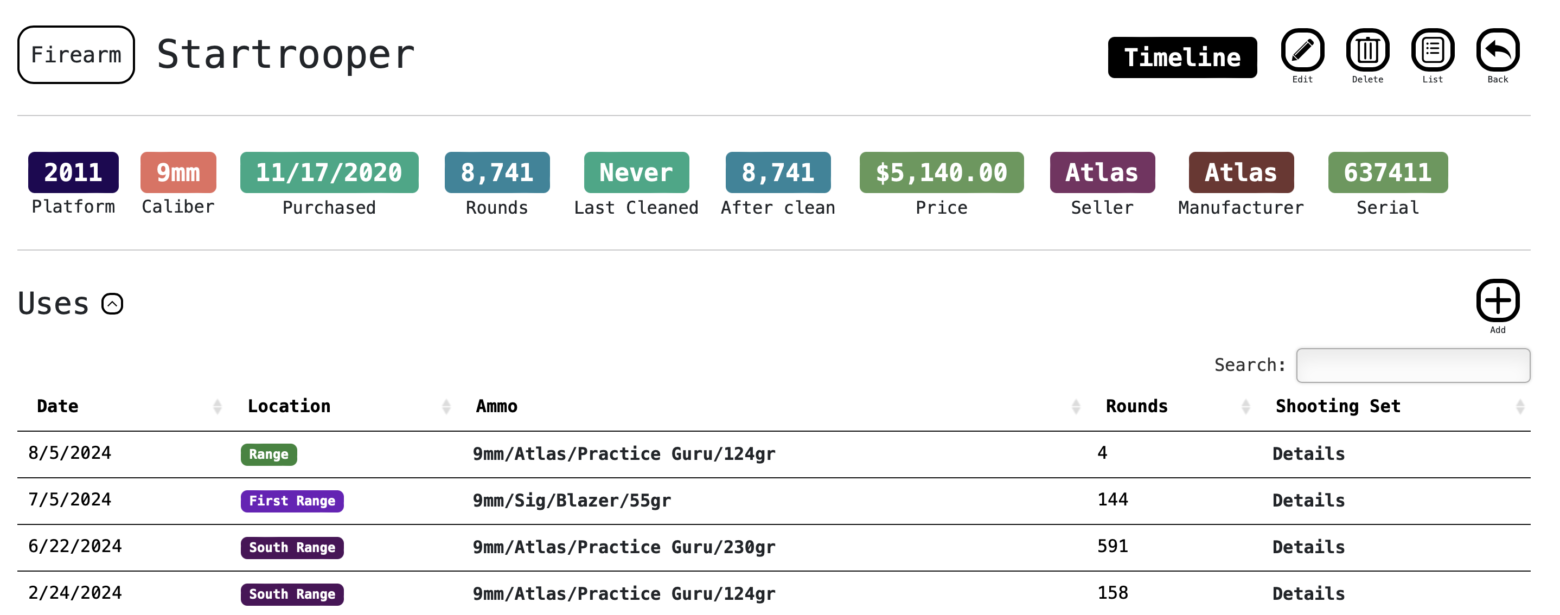Open Details for 8/5/2024 use

tap(1308, 454)
